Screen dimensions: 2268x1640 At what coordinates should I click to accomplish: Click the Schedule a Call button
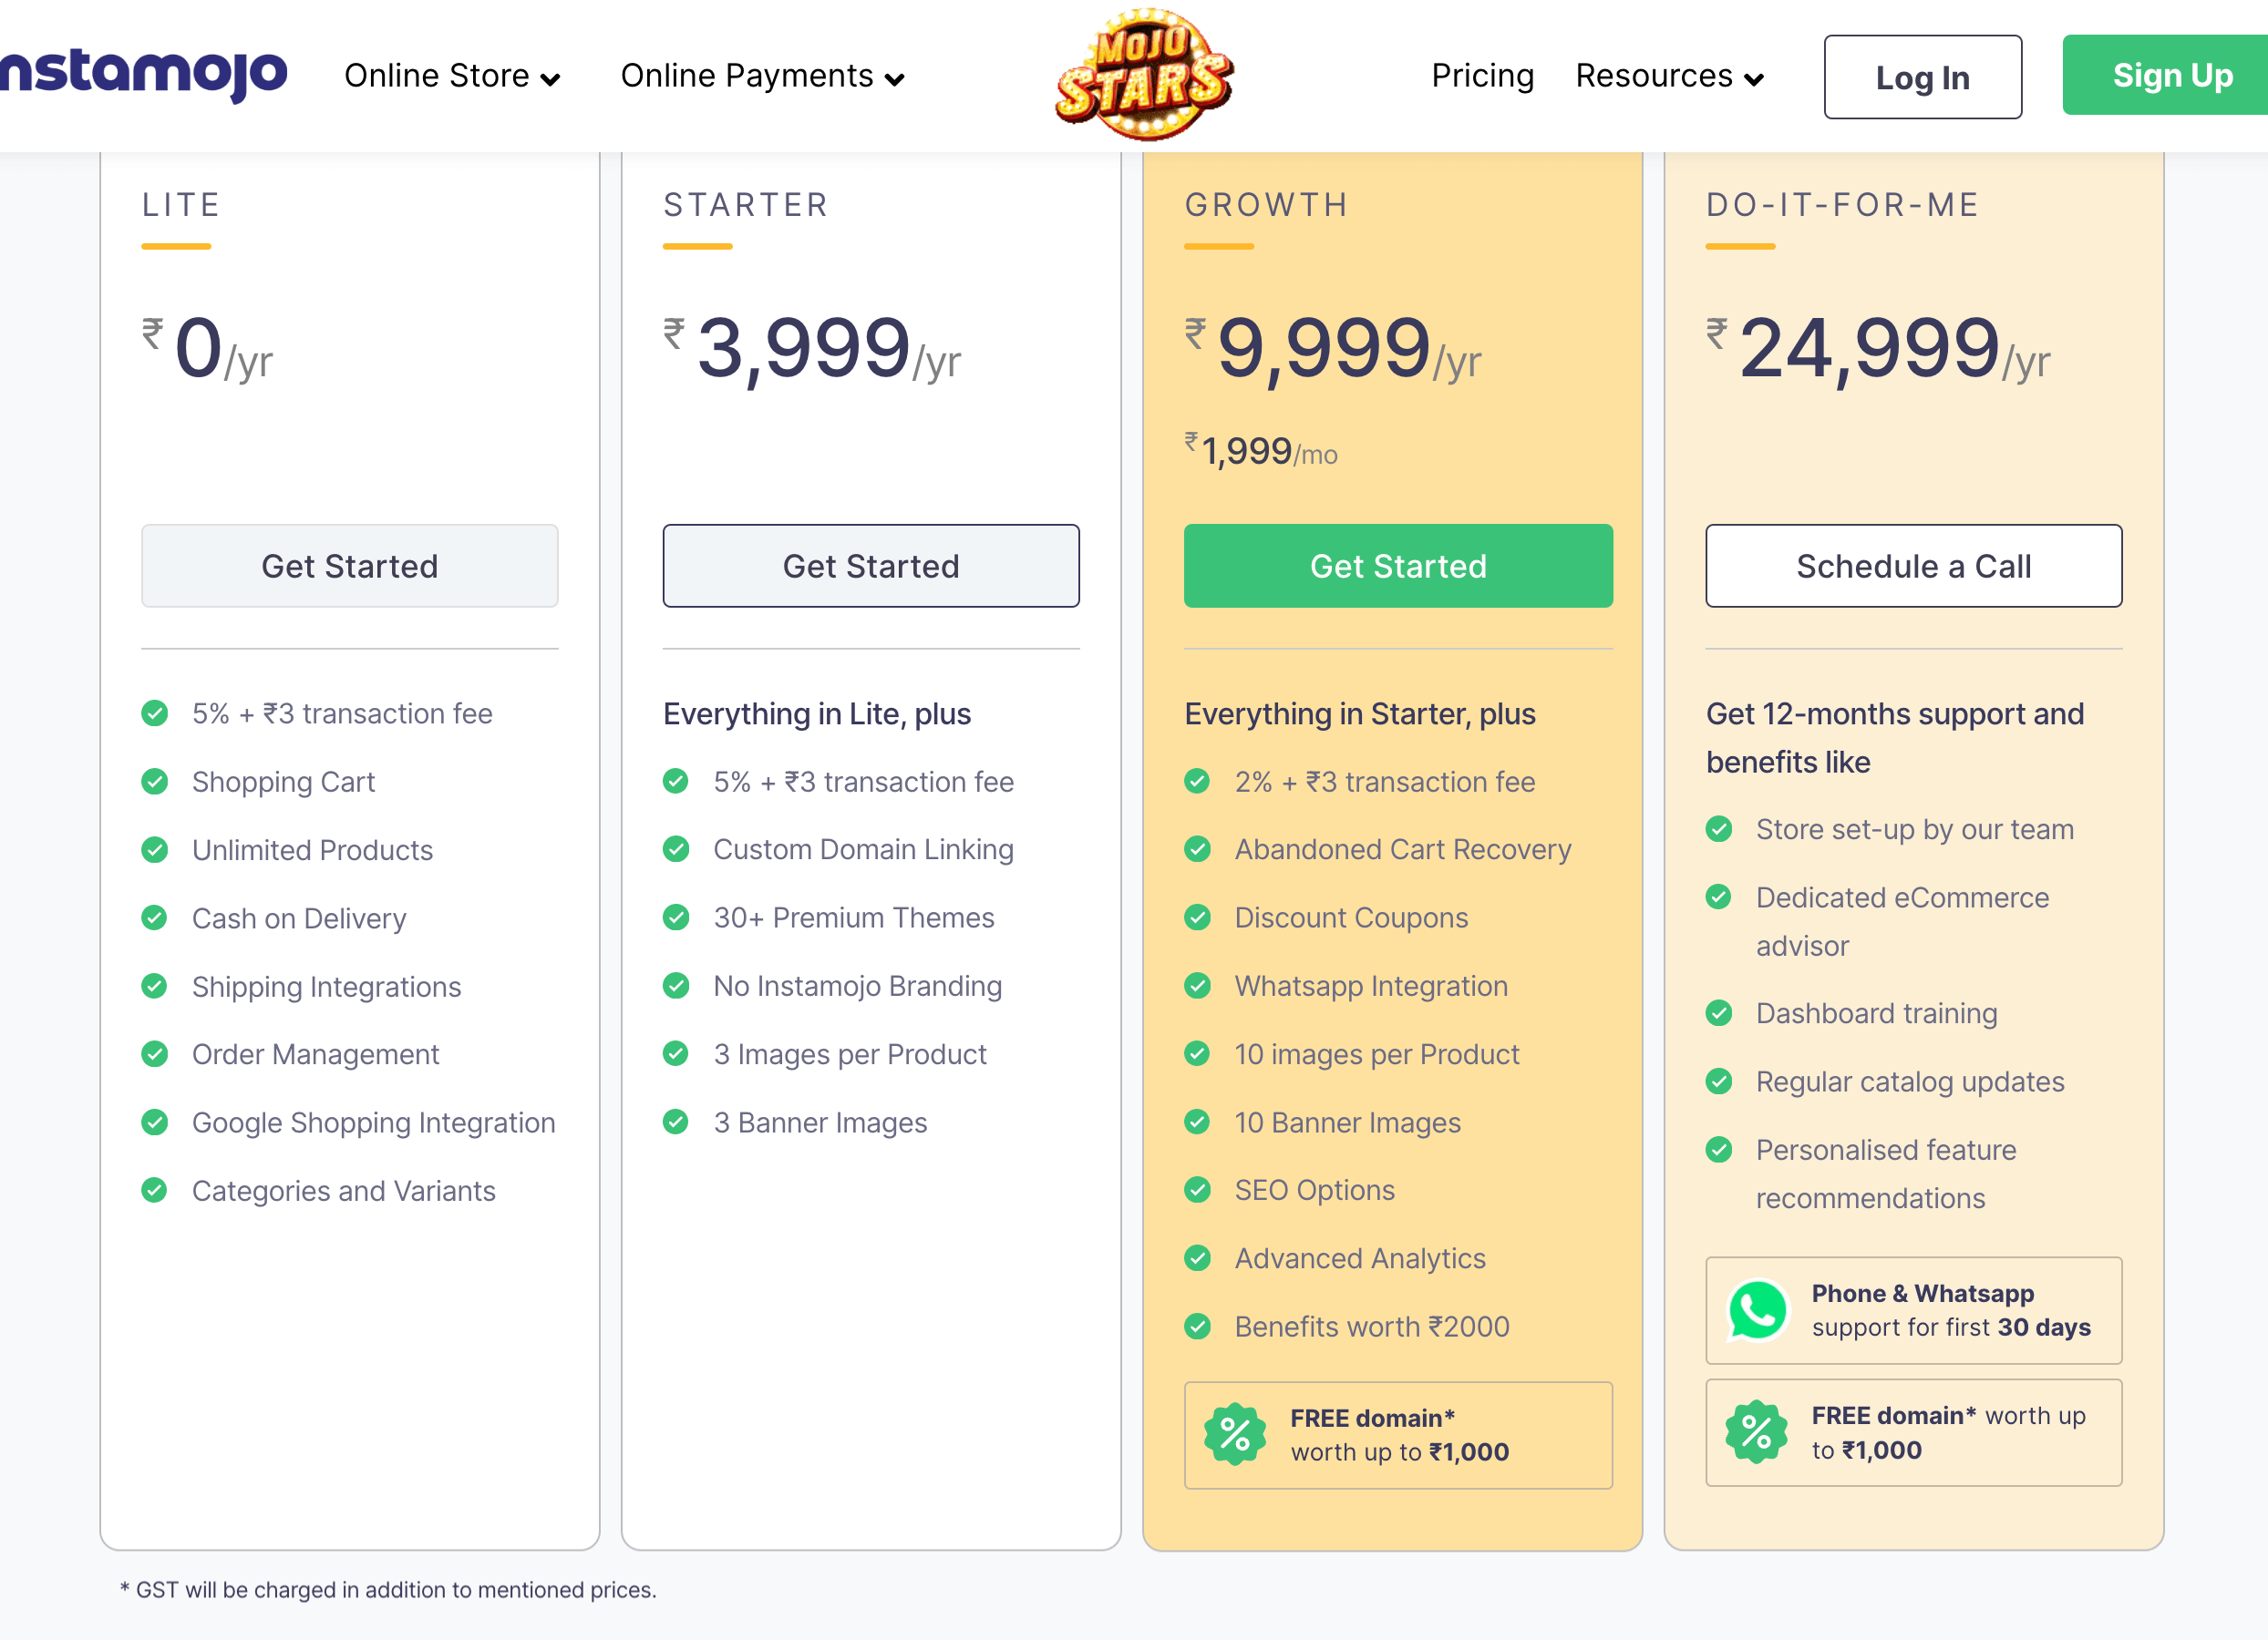click(1912, 566)
